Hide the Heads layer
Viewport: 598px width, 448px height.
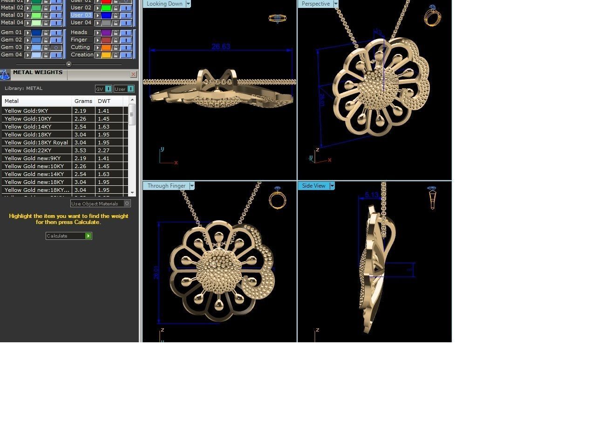[x=126, y=33]
